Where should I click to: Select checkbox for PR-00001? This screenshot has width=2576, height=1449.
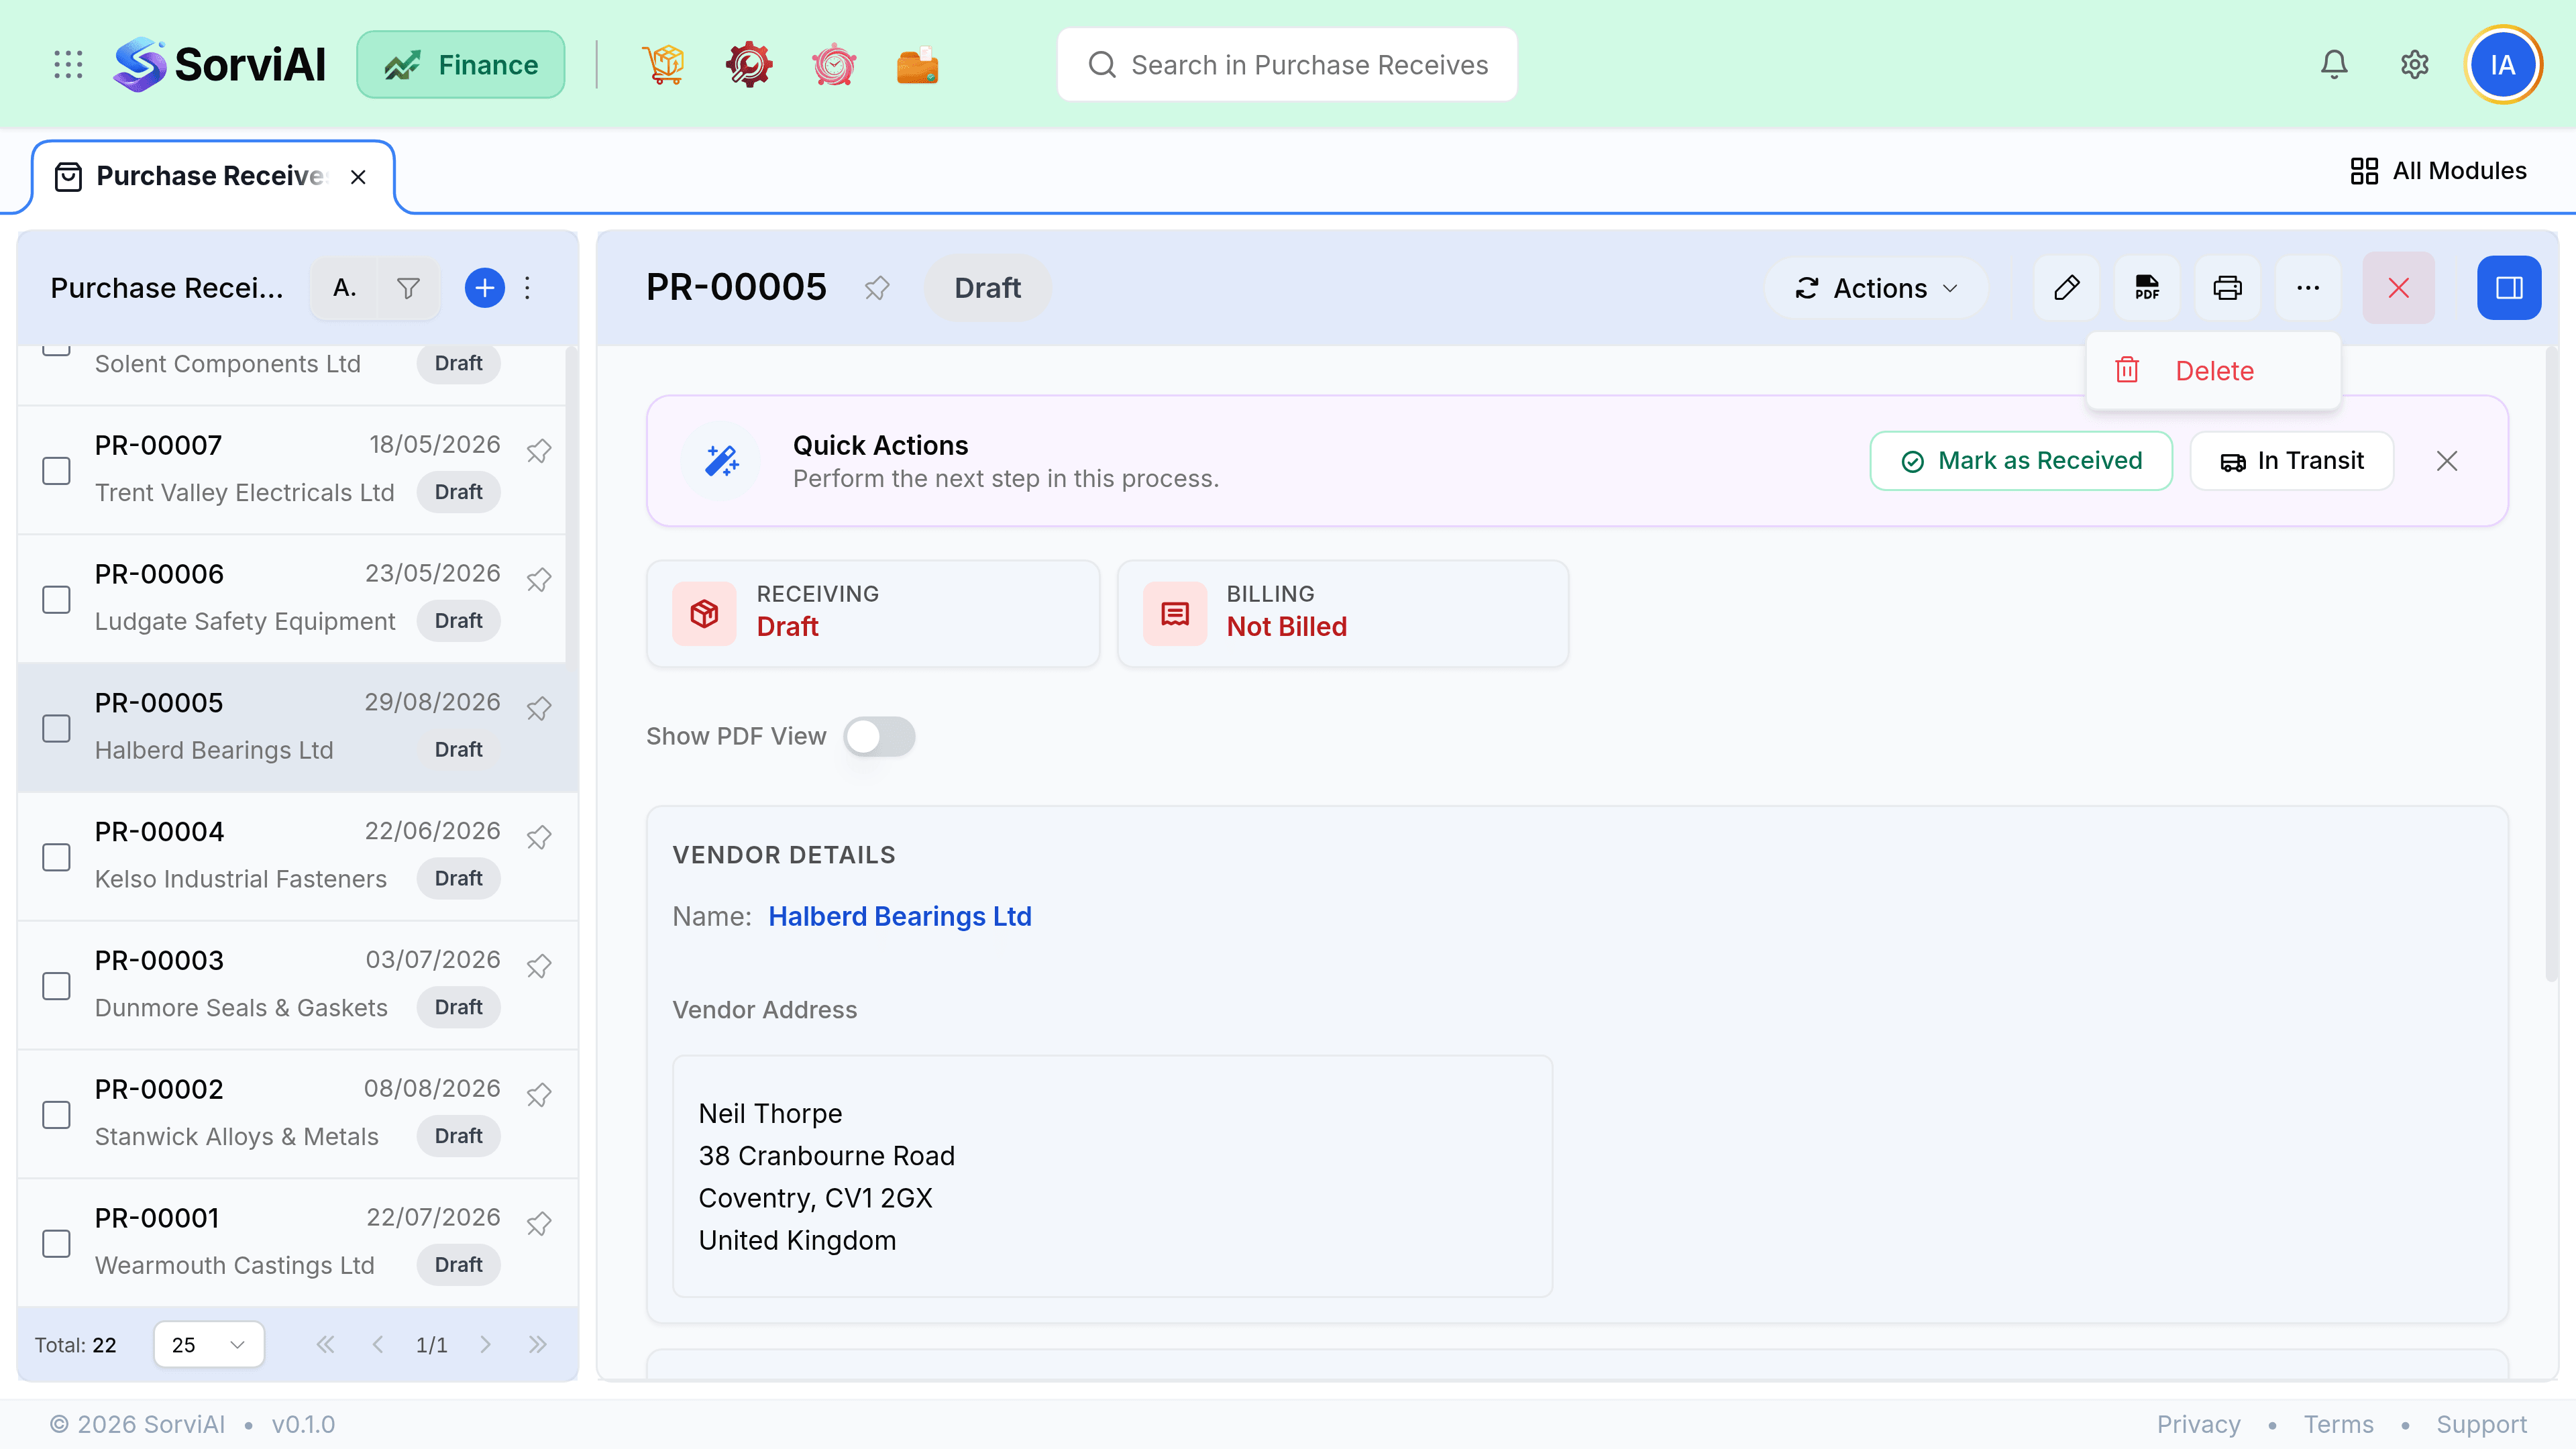click(56, 1244)
